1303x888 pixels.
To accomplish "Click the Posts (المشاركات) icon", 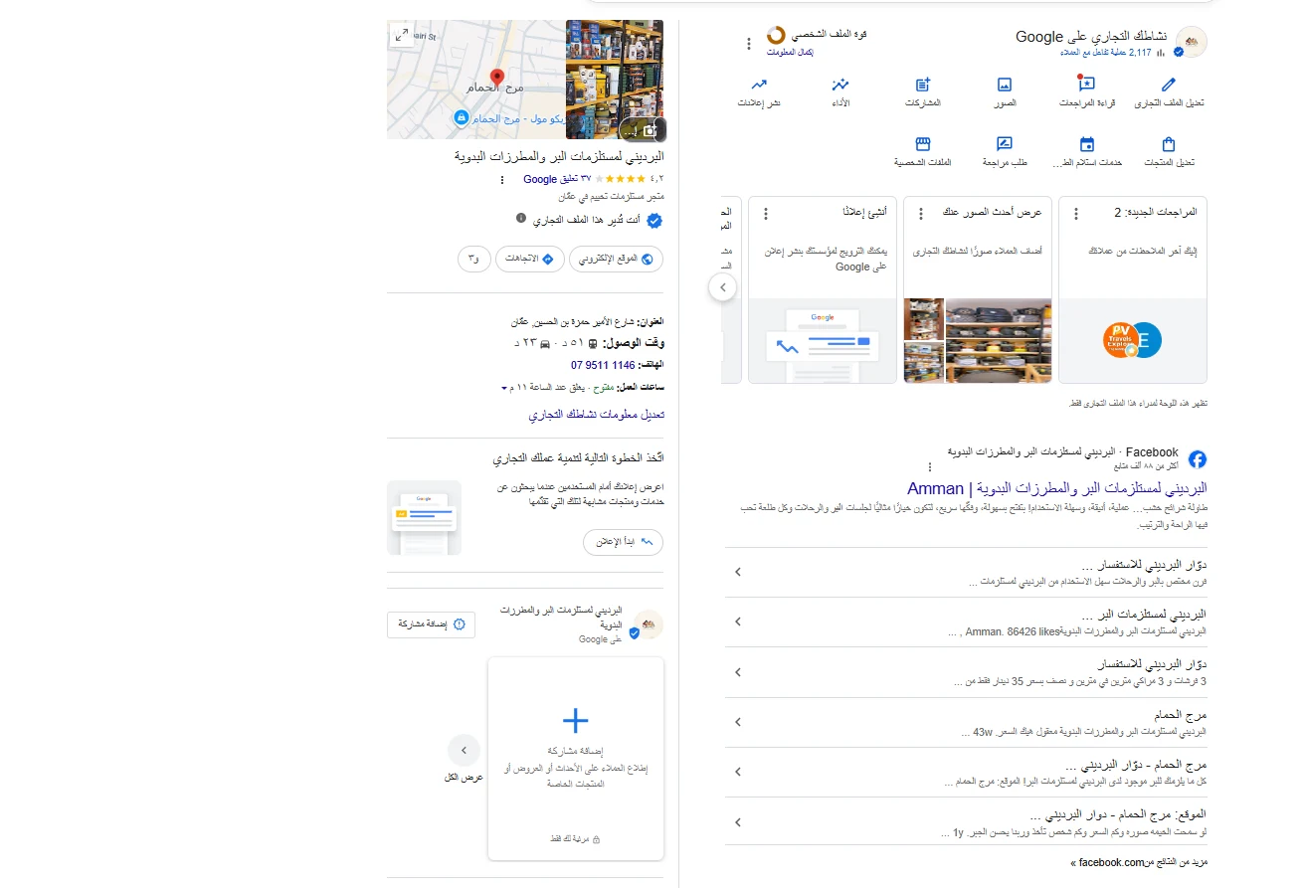I will pos(923,85).
